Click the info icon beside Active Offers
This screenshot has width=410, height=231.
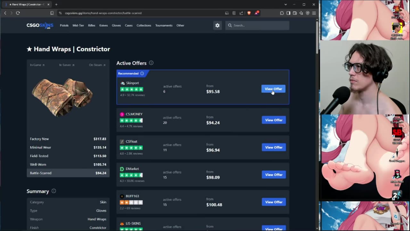[151, 63]
